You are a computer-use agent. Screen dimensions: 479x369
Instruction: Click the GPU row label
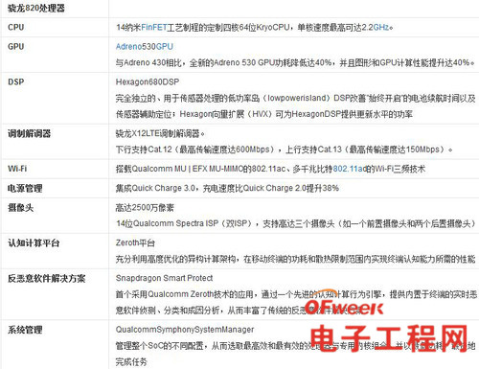[16, 47]
